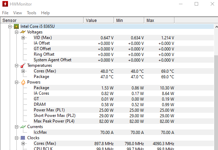Expand the VID (Max) row

click(x=23, y=38)
